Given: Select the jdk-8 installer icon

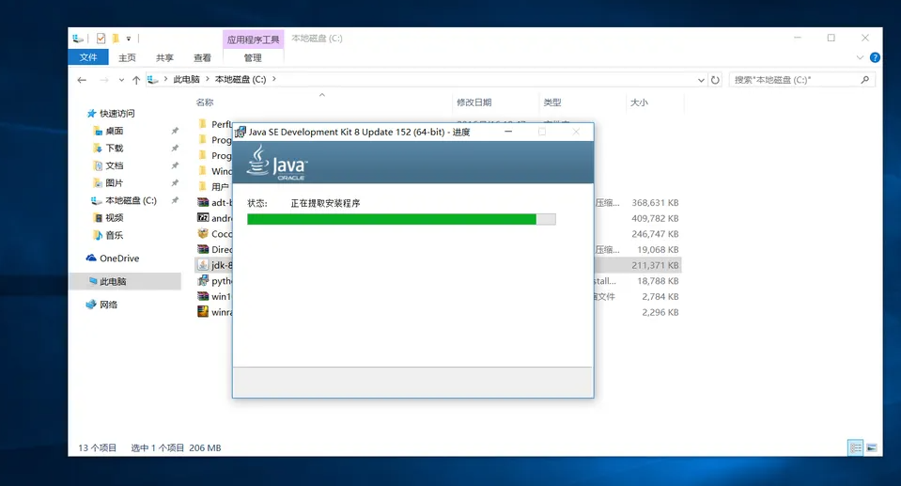Looking at the screenshot, I should click(x=203, y=264).
